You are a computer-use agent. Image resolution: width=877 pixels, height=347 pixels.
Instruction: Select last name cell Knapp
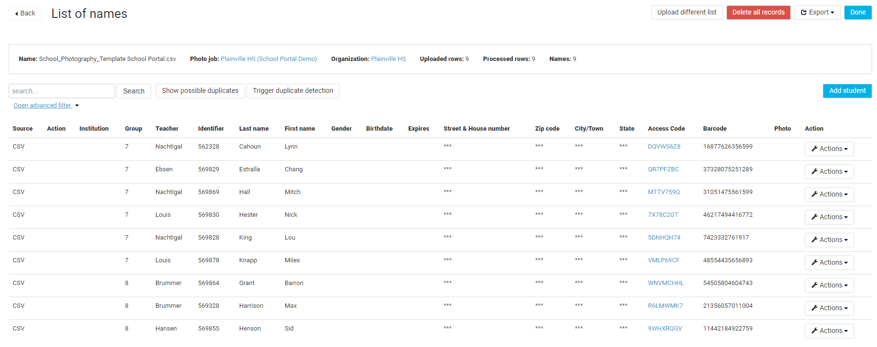248,260
